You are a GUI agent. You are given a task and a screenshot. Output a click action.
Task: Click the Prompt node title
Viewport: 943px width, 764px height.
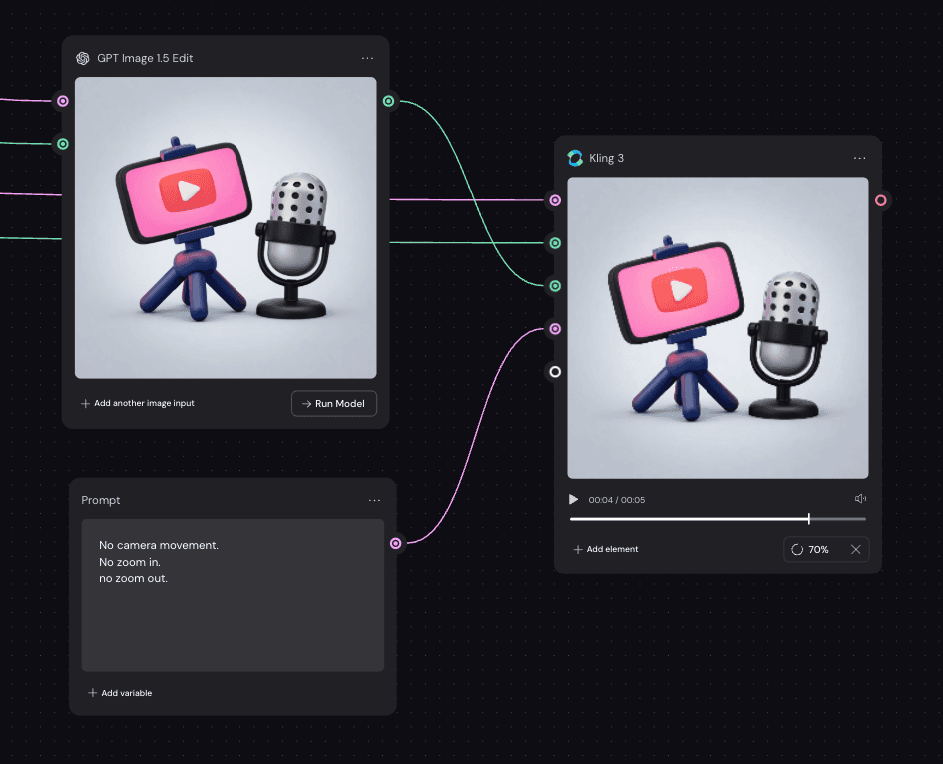click(101, 500)
